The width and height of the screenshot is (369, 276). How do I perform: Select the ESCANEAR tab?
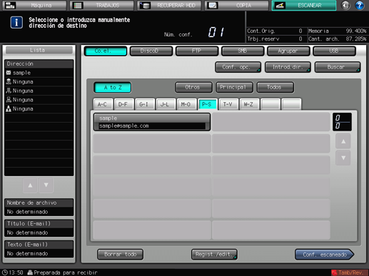tap(304, 6)
